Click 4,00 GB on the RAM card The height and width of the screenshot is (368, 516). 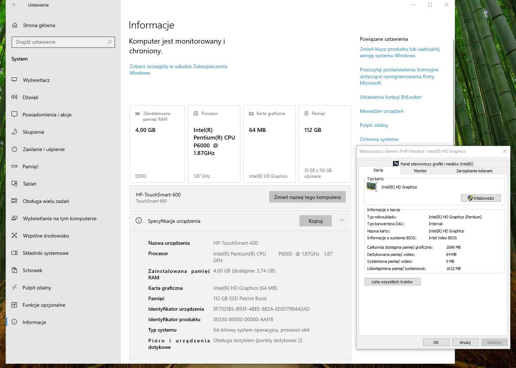[145, 130]
